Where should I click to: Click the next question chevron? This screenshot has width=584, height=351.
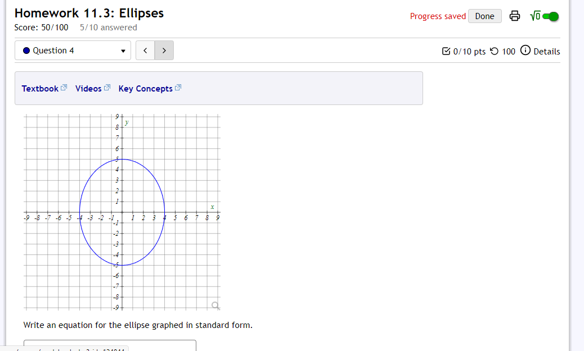click(x=164, y=50)
